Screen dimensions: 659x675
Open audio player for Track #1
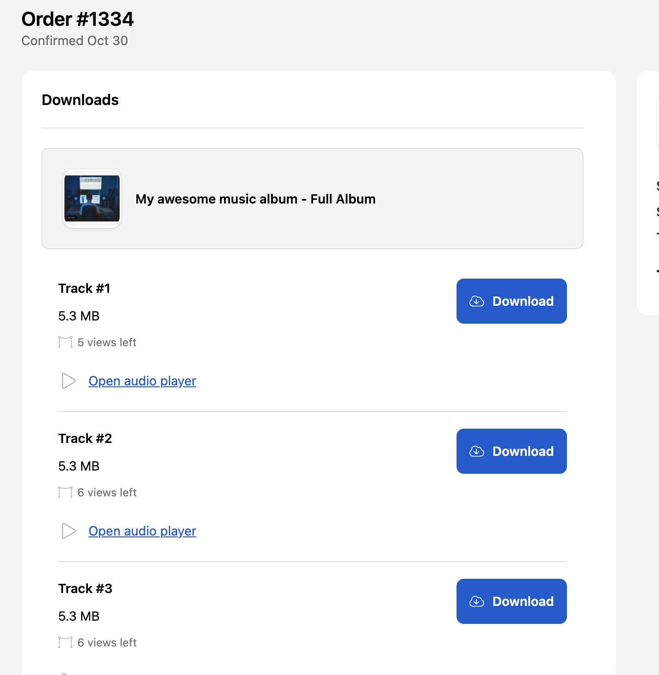142,381
